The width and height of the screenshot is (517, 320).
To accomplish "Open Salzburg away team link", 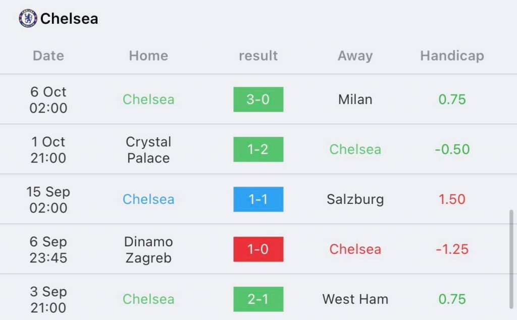I will 355,199.
